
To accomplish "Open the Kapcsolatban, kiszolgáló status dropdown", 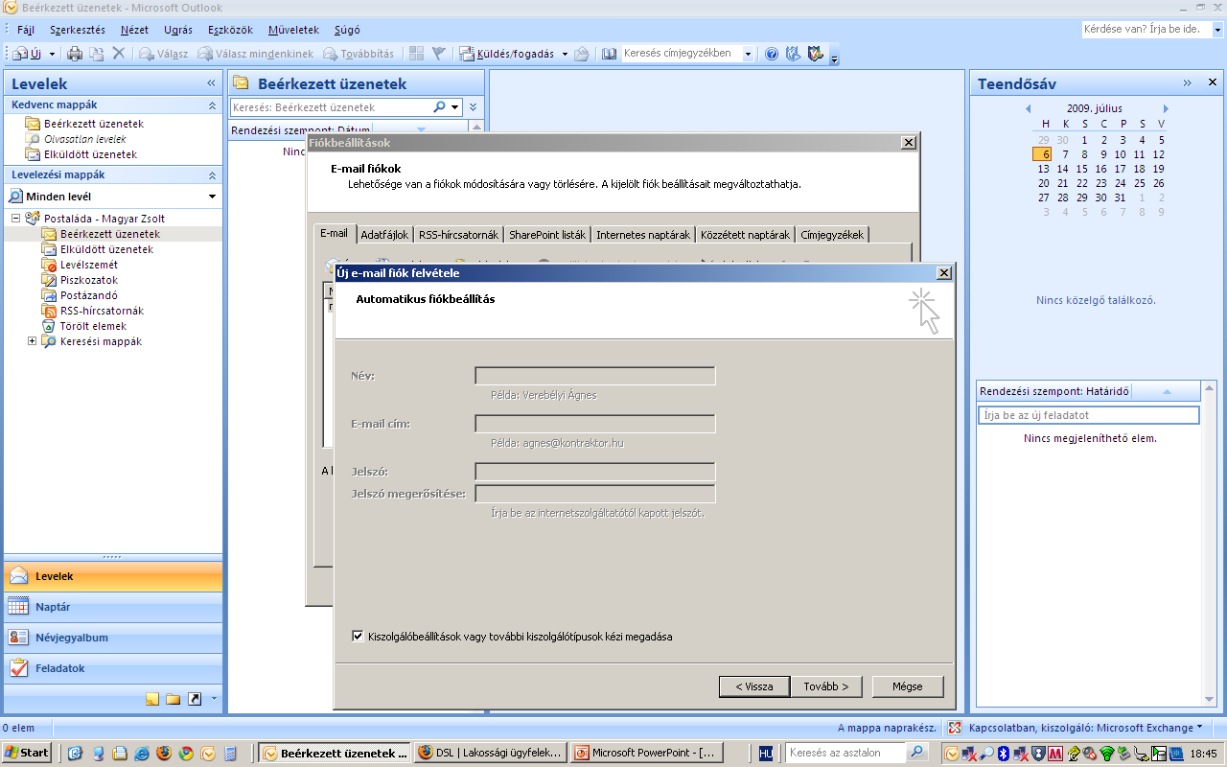I will 1200,728.
